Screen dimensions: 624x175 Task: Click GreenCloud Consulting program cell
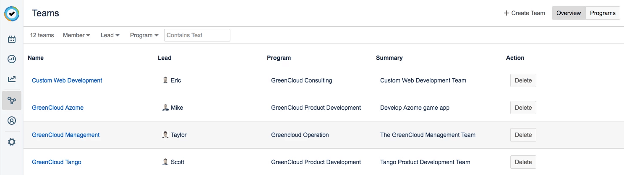pyautogui.click(x=302, y=80)
